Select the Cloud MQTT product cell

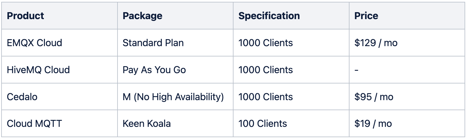pos(34,124)
